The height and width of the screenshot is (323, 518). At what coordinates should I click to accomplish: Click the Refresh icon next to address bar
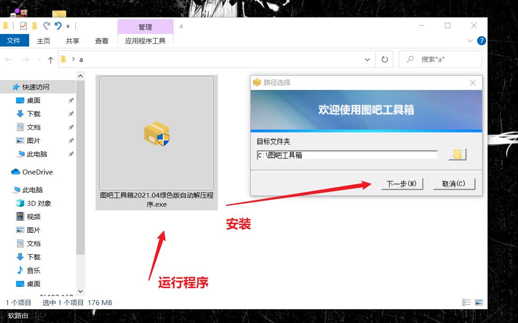tap(384, 59)
